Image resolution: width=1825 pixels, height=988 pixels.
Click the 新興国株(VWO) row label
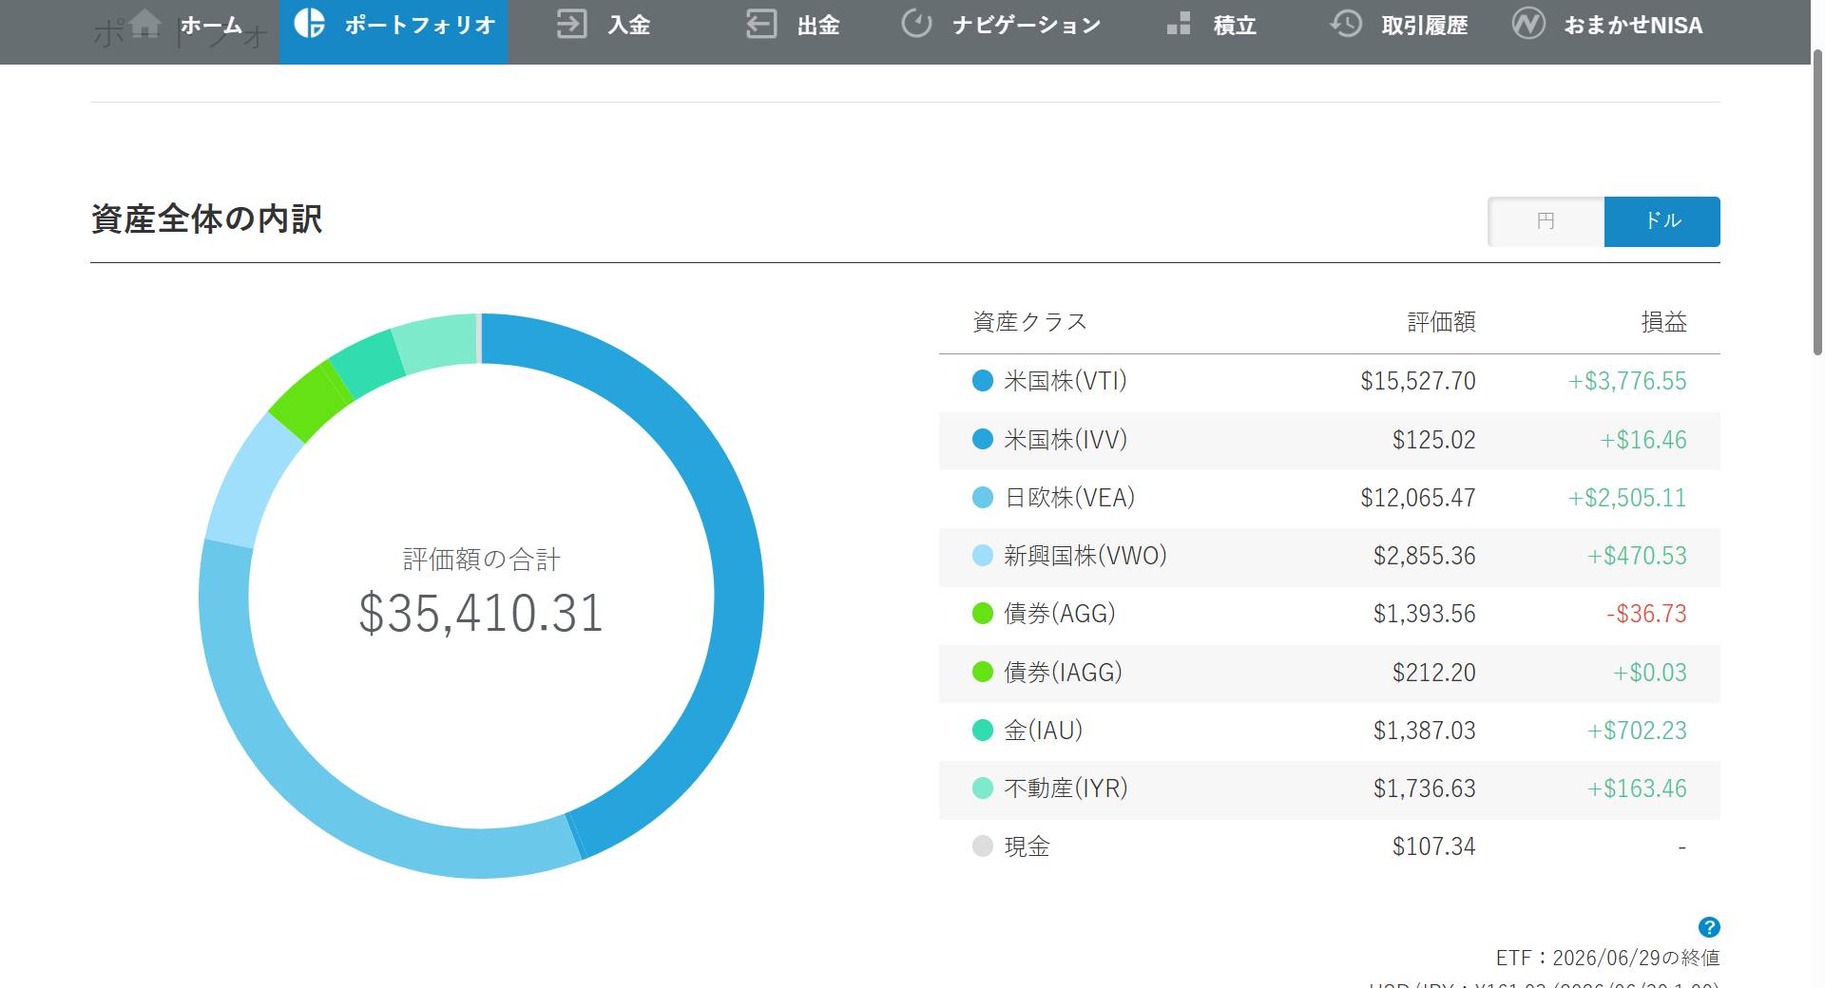click(1085, 556)
